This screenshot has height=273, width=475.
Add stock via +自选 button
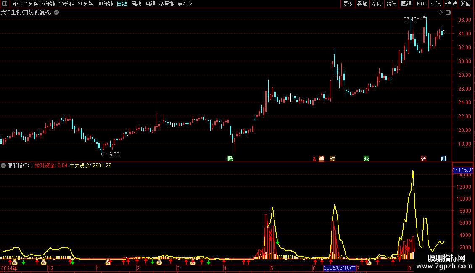tap(451, 4)
